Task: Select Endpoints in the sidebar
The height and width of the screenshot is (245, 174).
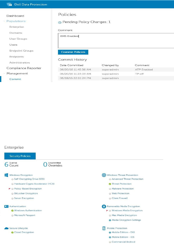Action: click(x=17, y=57)
